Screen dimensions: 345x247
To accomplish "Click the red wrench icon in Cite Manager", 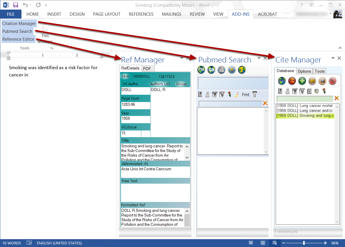I will click(x=333, y=81).
